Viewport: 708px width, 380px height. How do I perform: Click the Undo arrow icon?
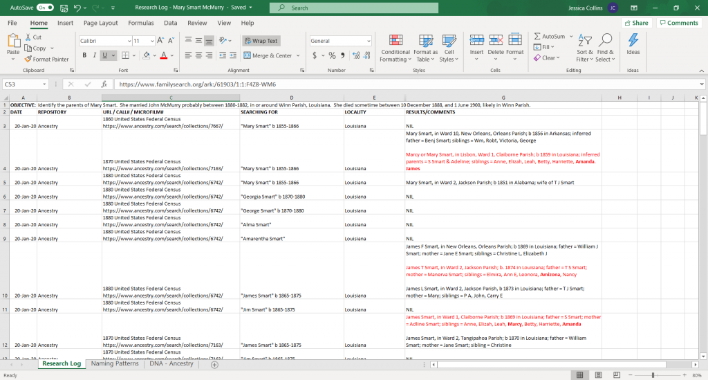[77, 8]
